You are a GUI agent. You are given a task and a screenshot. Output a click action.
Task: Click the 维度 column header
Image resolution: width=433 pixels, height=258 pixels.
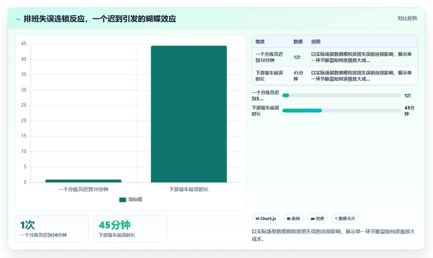tap(260, 42)
